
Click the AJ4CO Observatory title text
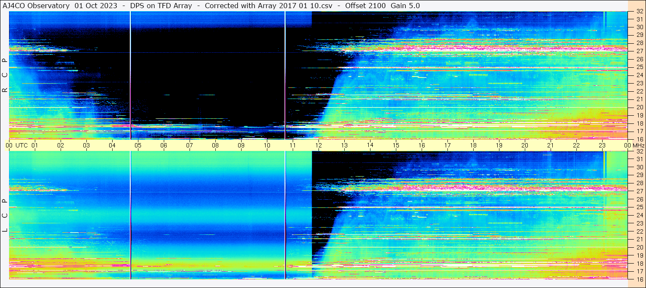(x=36, y=6)
